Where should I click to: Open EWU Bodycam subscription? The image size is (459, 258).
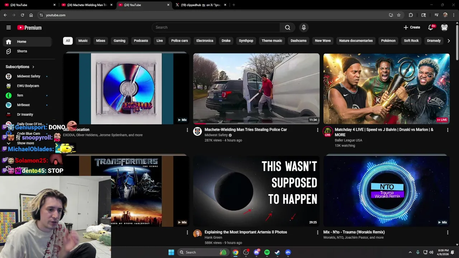coord(28,86)
